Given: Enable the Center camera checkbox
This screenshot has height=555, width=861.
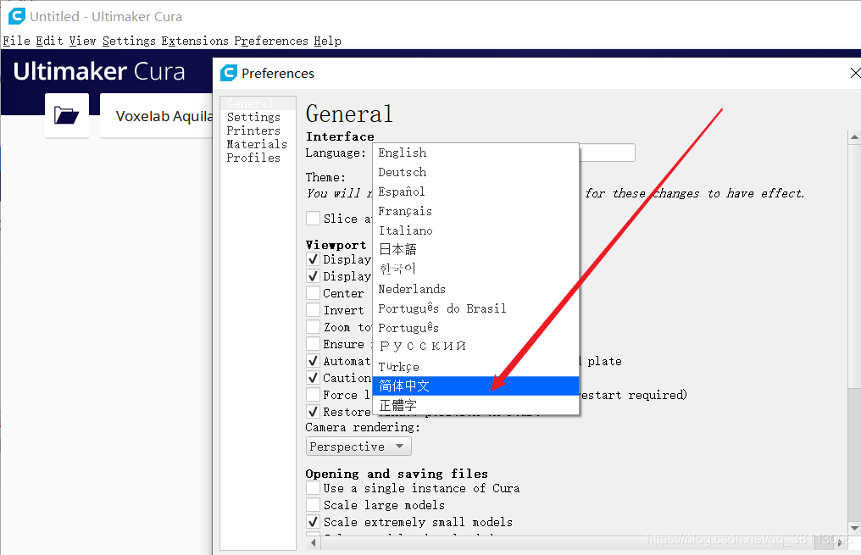Looking at the screenshot, I should pyautogui.click(x=313, y=293).
